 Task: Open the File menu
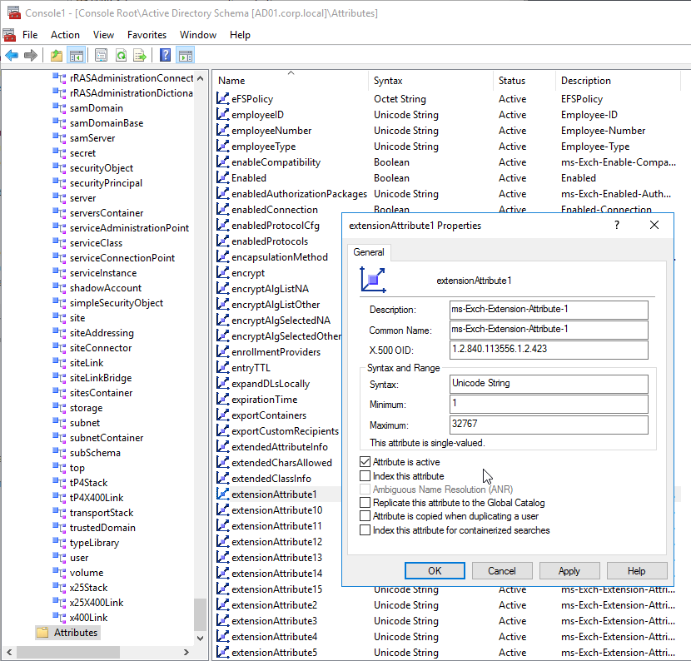[x=30, y=35]
